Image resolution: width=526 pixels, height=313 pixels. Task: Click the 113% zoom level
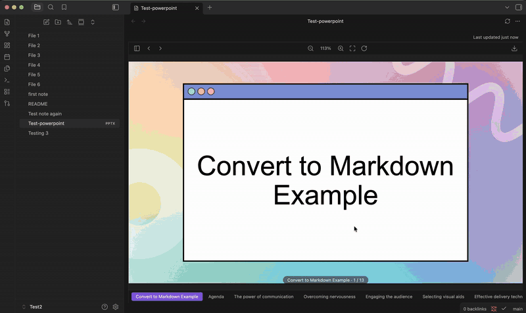pyautogui.click(x=325, y=48)
